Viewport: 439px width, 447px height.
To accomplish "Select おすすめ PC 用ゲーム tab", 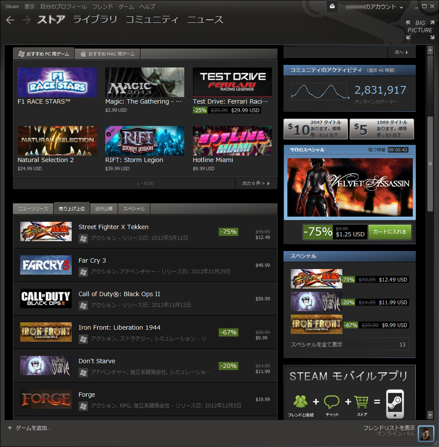I will (x=43, y=54).
